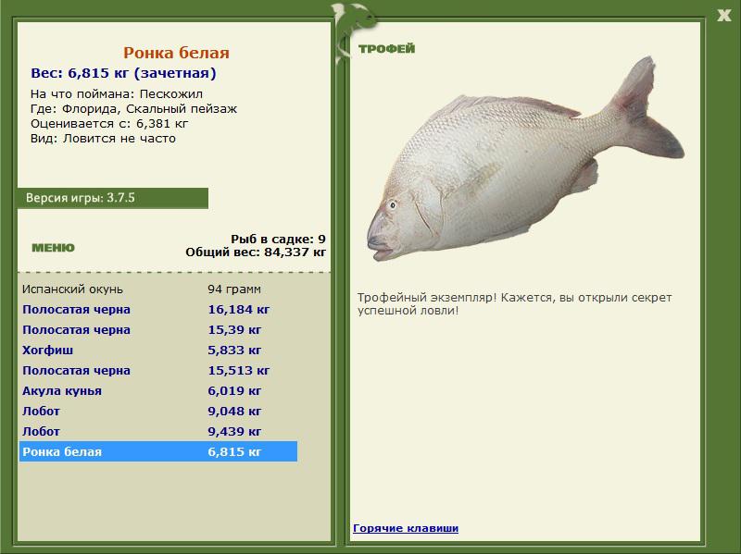Open the МЕНЮ menu
741x554 pixels.
point(53,248)
